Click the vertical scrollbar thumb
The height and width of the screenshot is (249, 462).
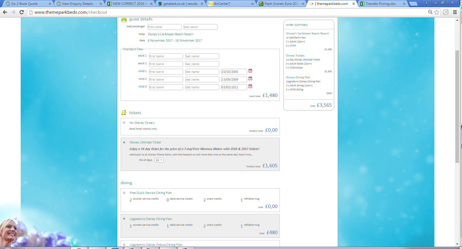click(x=457, y=107)
